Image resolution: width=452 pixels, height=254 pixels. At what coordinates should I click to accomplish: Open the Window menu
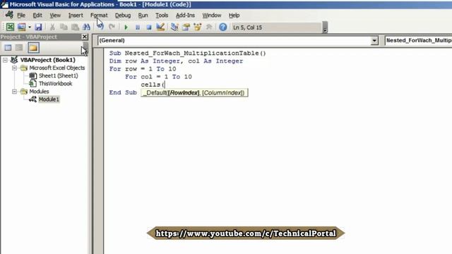[212, 16]
